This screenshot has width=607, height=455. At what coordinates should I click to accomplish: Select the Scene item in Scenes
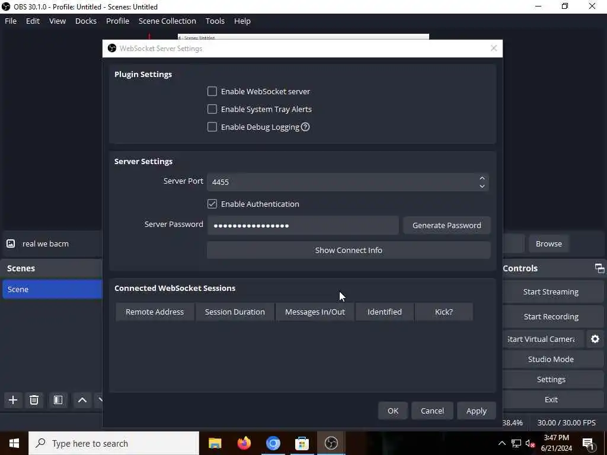(52, 289)
